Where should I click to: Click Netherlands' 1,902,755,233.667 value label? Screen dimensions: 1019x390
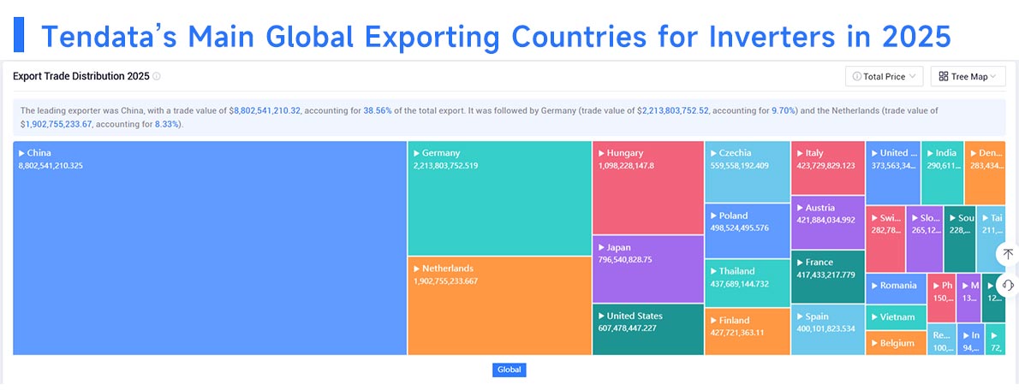(446, 281)
